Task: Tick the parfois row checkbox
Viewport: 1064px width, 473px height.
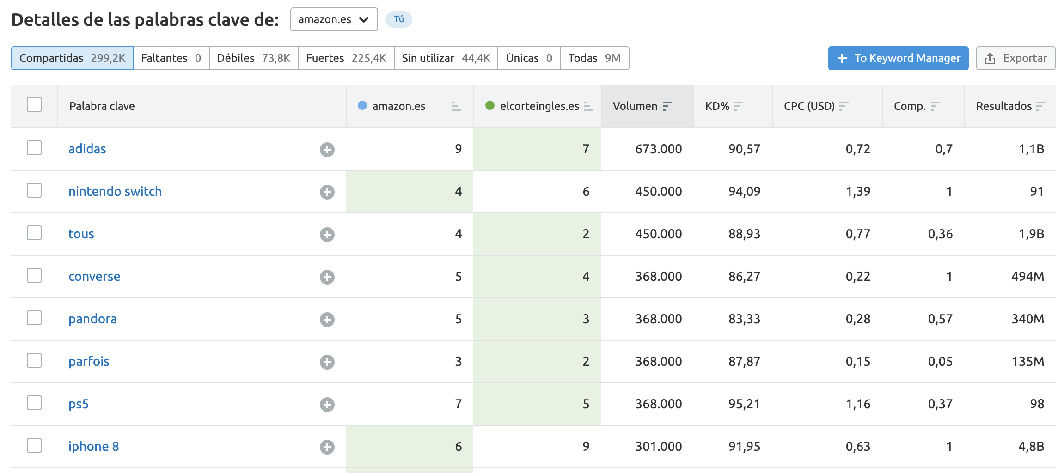Action: point(34,360)
